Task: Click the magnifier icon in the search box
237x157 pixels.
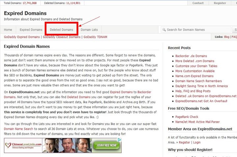Action: click(x=164, y=30)
